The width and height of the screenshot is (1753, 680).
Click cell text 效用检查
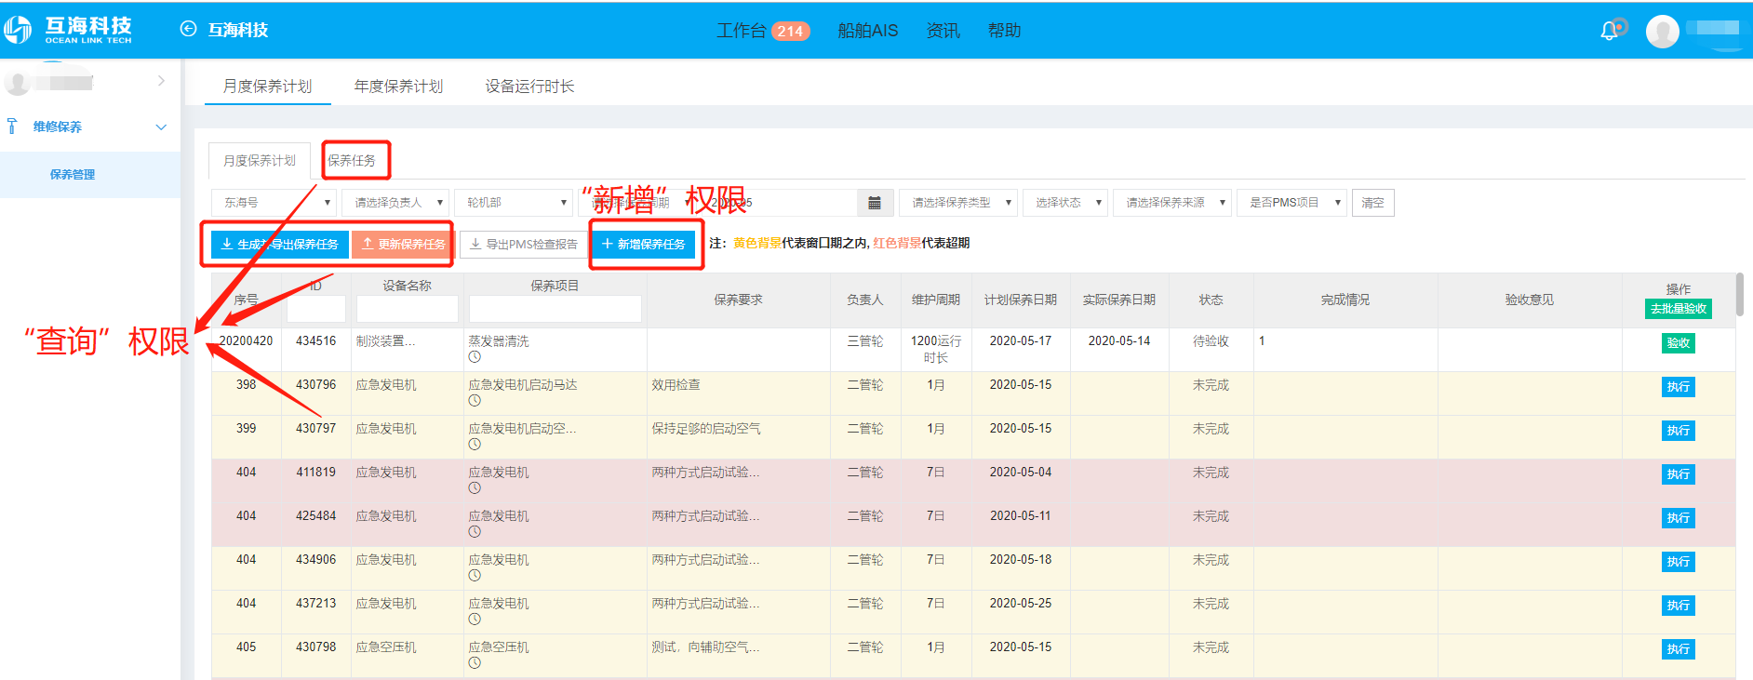[676, 385]
